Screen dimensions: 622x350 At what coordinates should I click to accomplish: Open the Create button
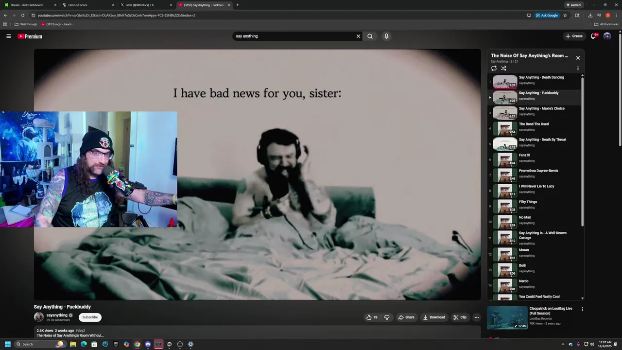[x=574, y=36]
